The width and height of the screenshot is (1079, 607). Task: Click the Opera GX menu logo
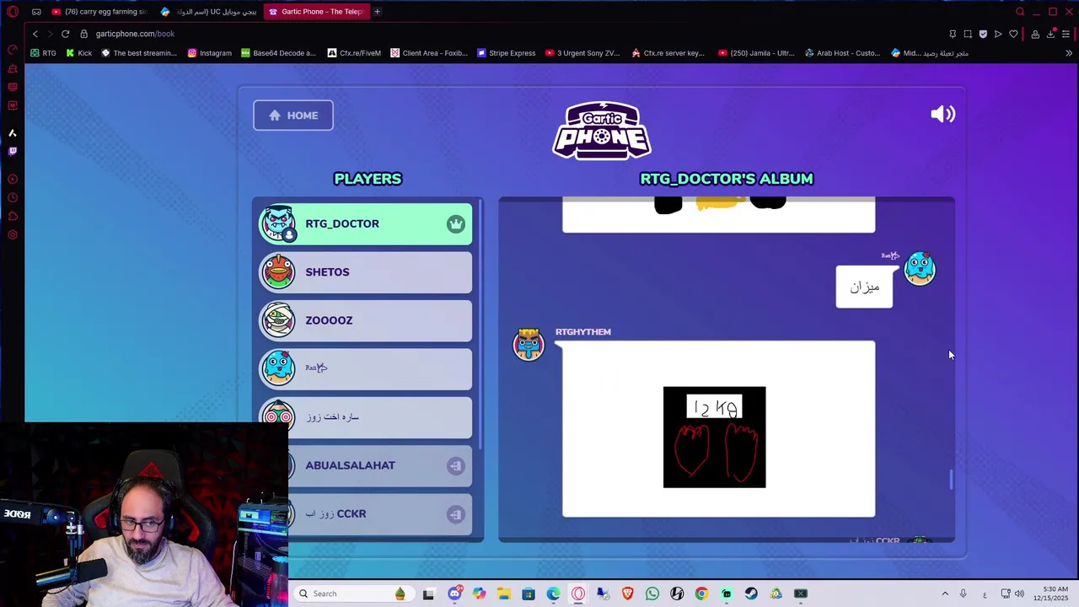pyautogui.click(x=13, y=12)
